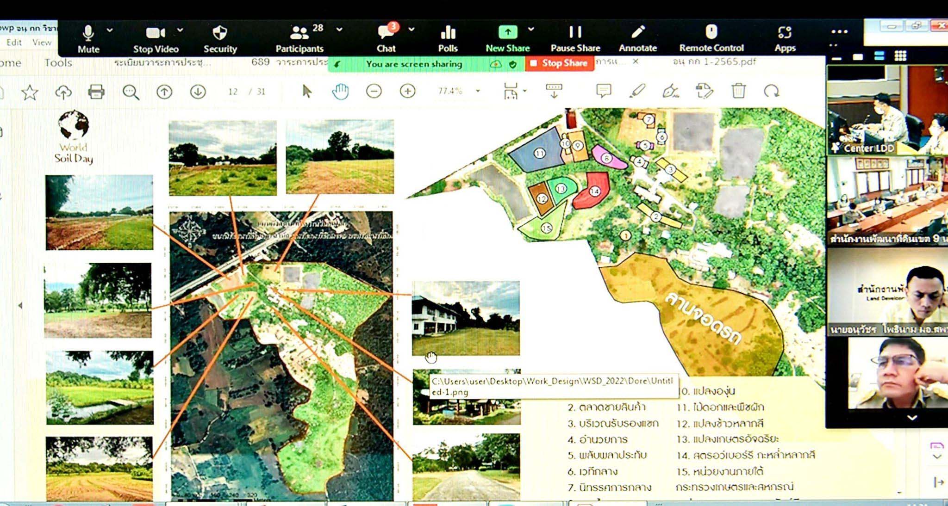The height and width of the screenshot is (506, 948).
Task: Select the '689 วาระการประ...' document tab
Action: [289, 62]
